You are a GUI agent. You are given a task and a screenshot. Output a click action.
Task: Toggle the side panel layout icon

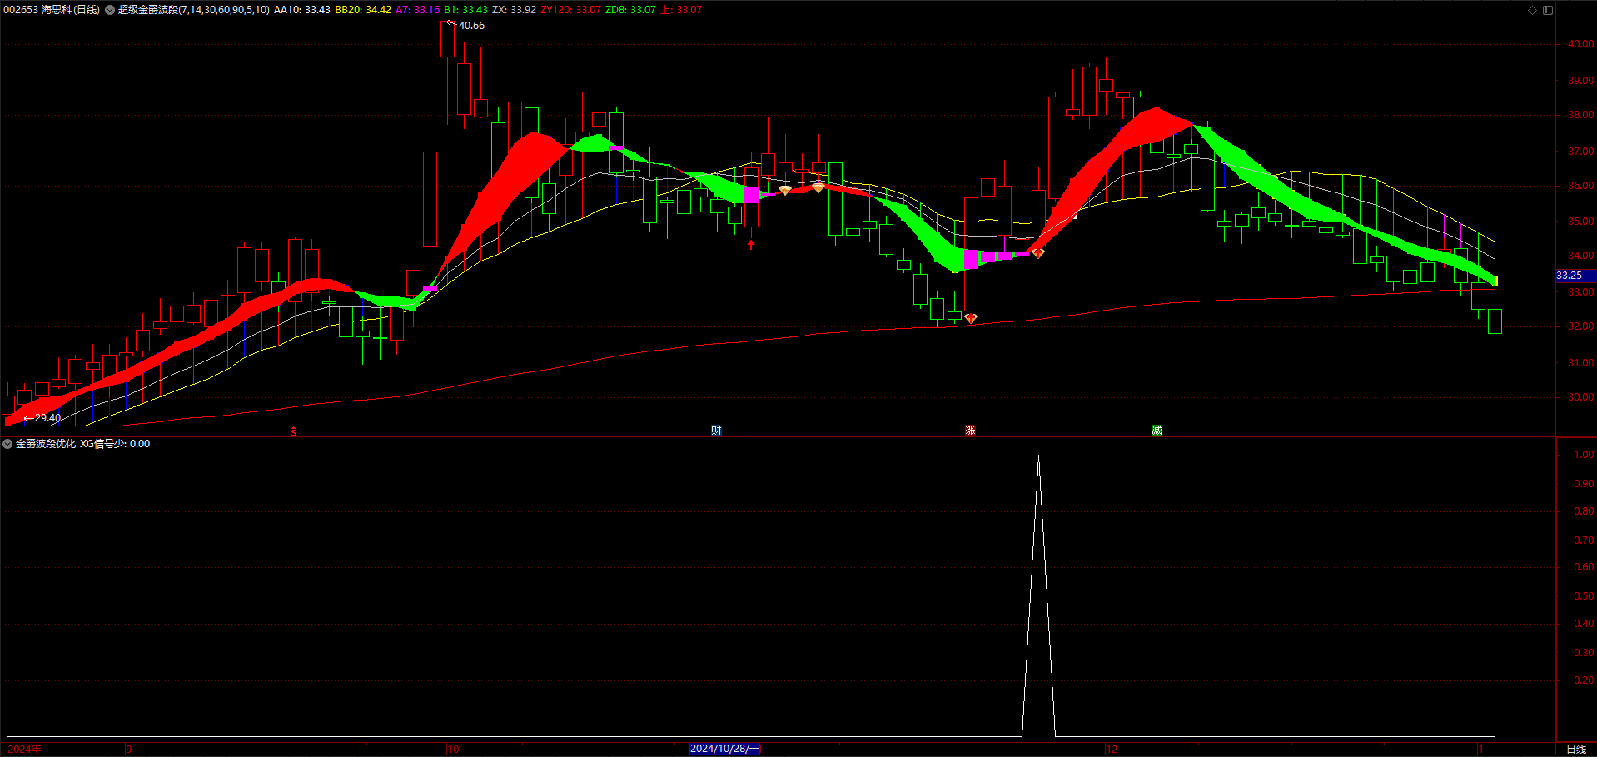point(1548,10)
